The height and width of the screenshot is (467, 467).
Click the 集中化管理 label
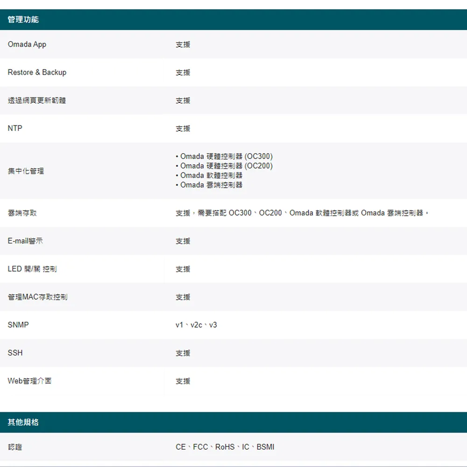pos(26,171)
